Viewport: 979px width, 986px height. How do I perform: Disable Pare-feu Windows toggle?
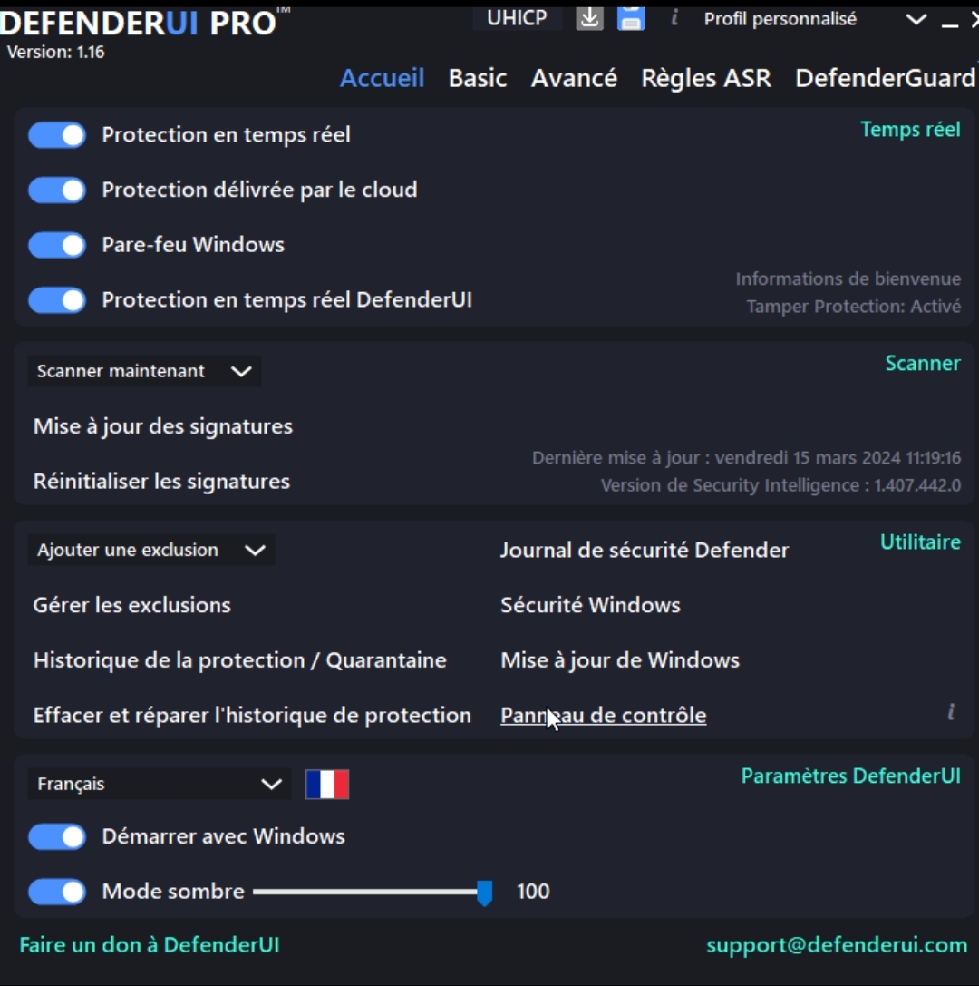point(57,245)
